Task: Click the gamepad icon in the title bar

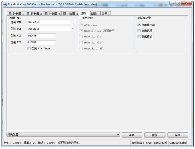Action: [x=5, y=4]
